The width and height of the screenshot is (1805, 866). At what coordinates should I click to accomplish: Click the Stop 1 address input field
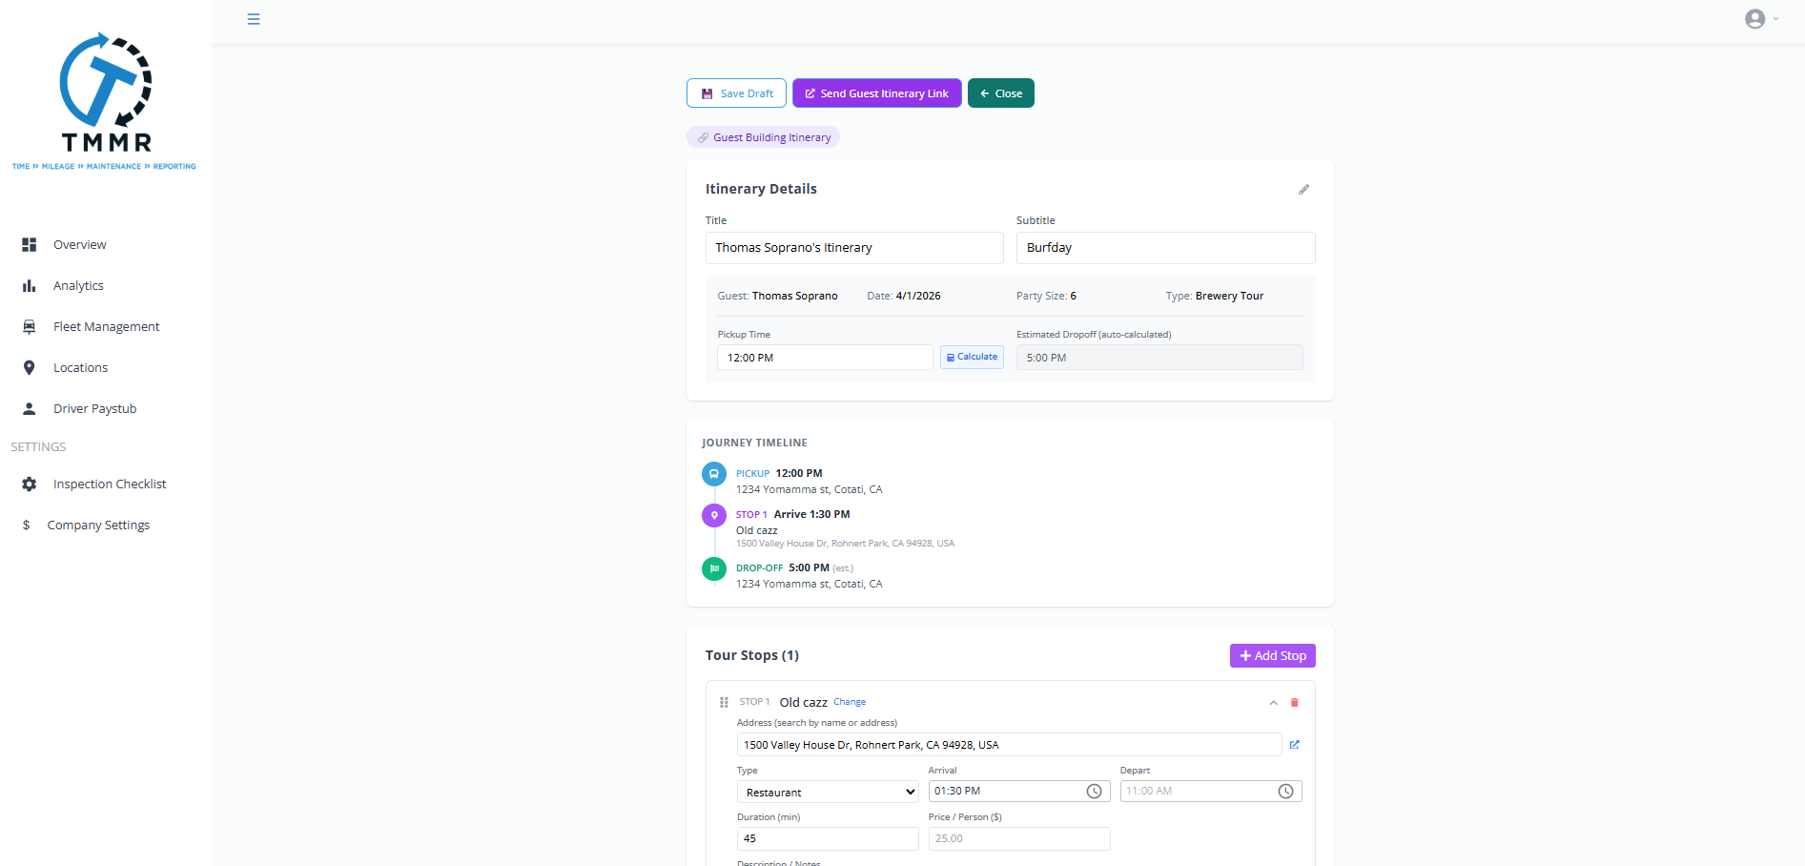[1009, 745]
